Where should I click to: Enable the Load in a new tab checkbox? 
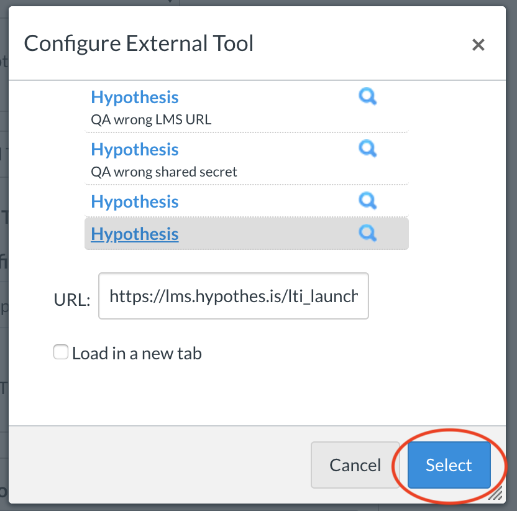(61, 352)
